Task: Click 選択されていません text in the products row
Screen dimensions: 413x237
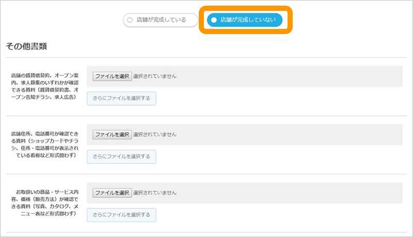Action: 155,193
